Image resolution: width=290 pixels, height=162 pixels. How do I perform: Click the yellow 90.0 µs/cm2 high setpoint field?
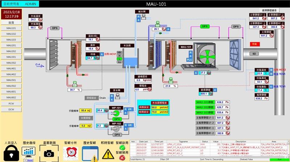[x=160, y=107]
